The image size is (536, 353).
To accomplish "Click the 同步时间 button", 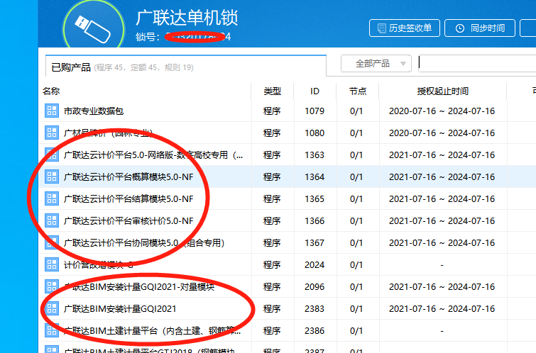I will [480, 28].
